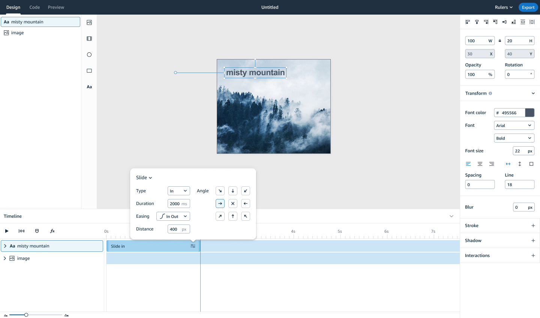Select the image tool in the sidebar

[x=89, y=22]
